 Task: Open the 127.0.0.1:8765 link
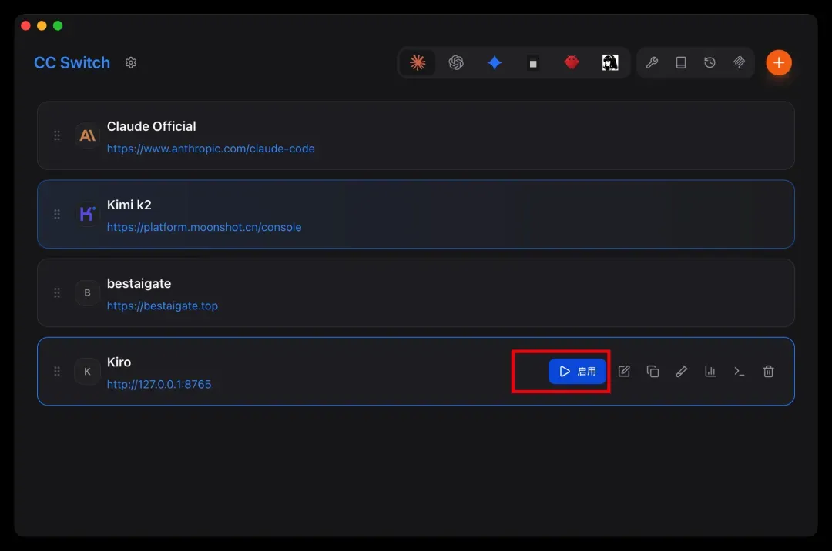pos(159,384)
